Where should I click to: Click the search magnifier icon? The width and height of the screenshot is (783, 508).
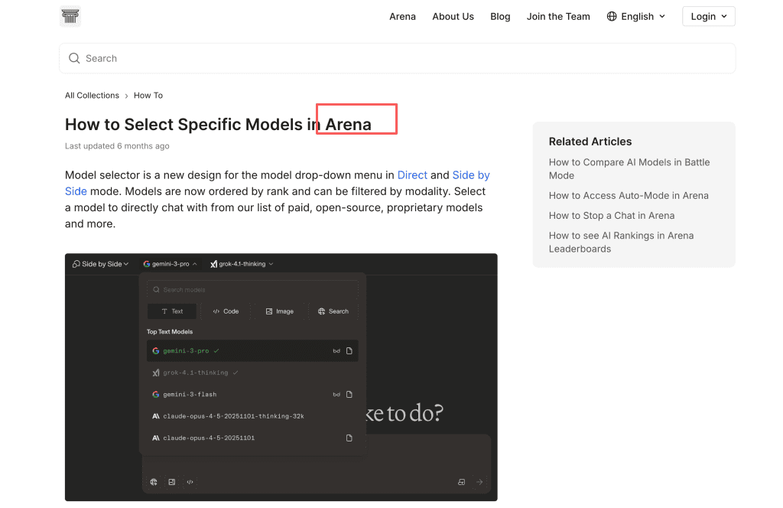(x=74, y=58)
